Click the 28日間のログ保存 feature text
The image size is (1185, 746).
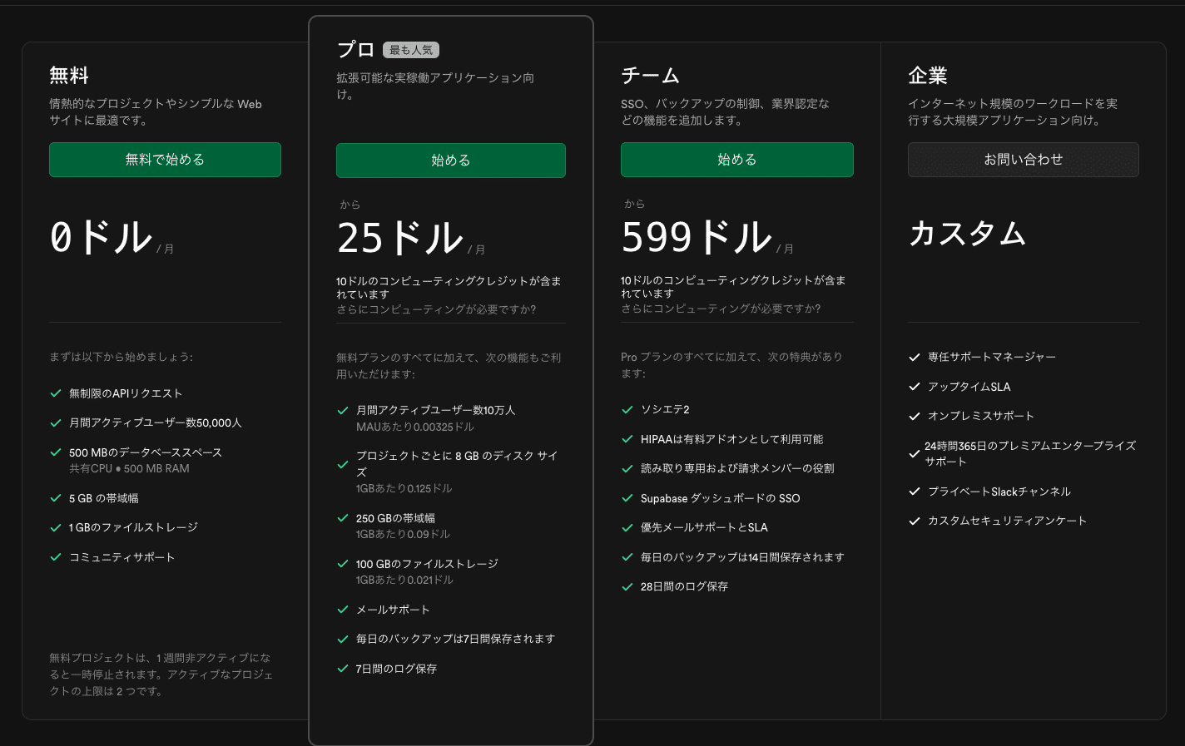(x=684, y=586)
